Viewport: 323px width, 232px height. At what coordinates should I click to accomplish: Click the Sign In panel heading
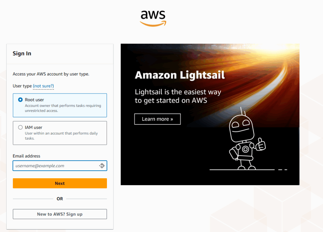22,53
